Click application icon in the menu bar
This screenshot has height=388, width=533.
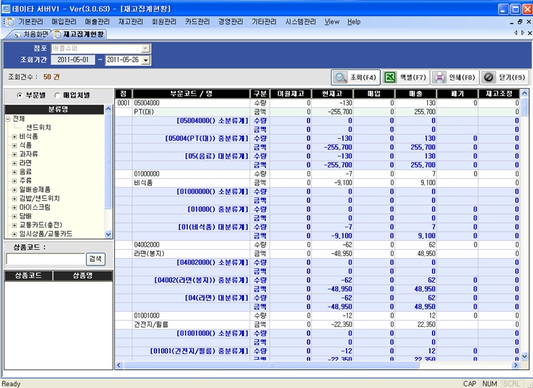tap(10, 22)
